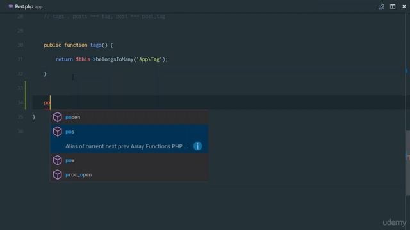This screenshot has width=410, height=230.
Task: Switch to the Post.php editor tab
Action: click(x=26, y=6)
